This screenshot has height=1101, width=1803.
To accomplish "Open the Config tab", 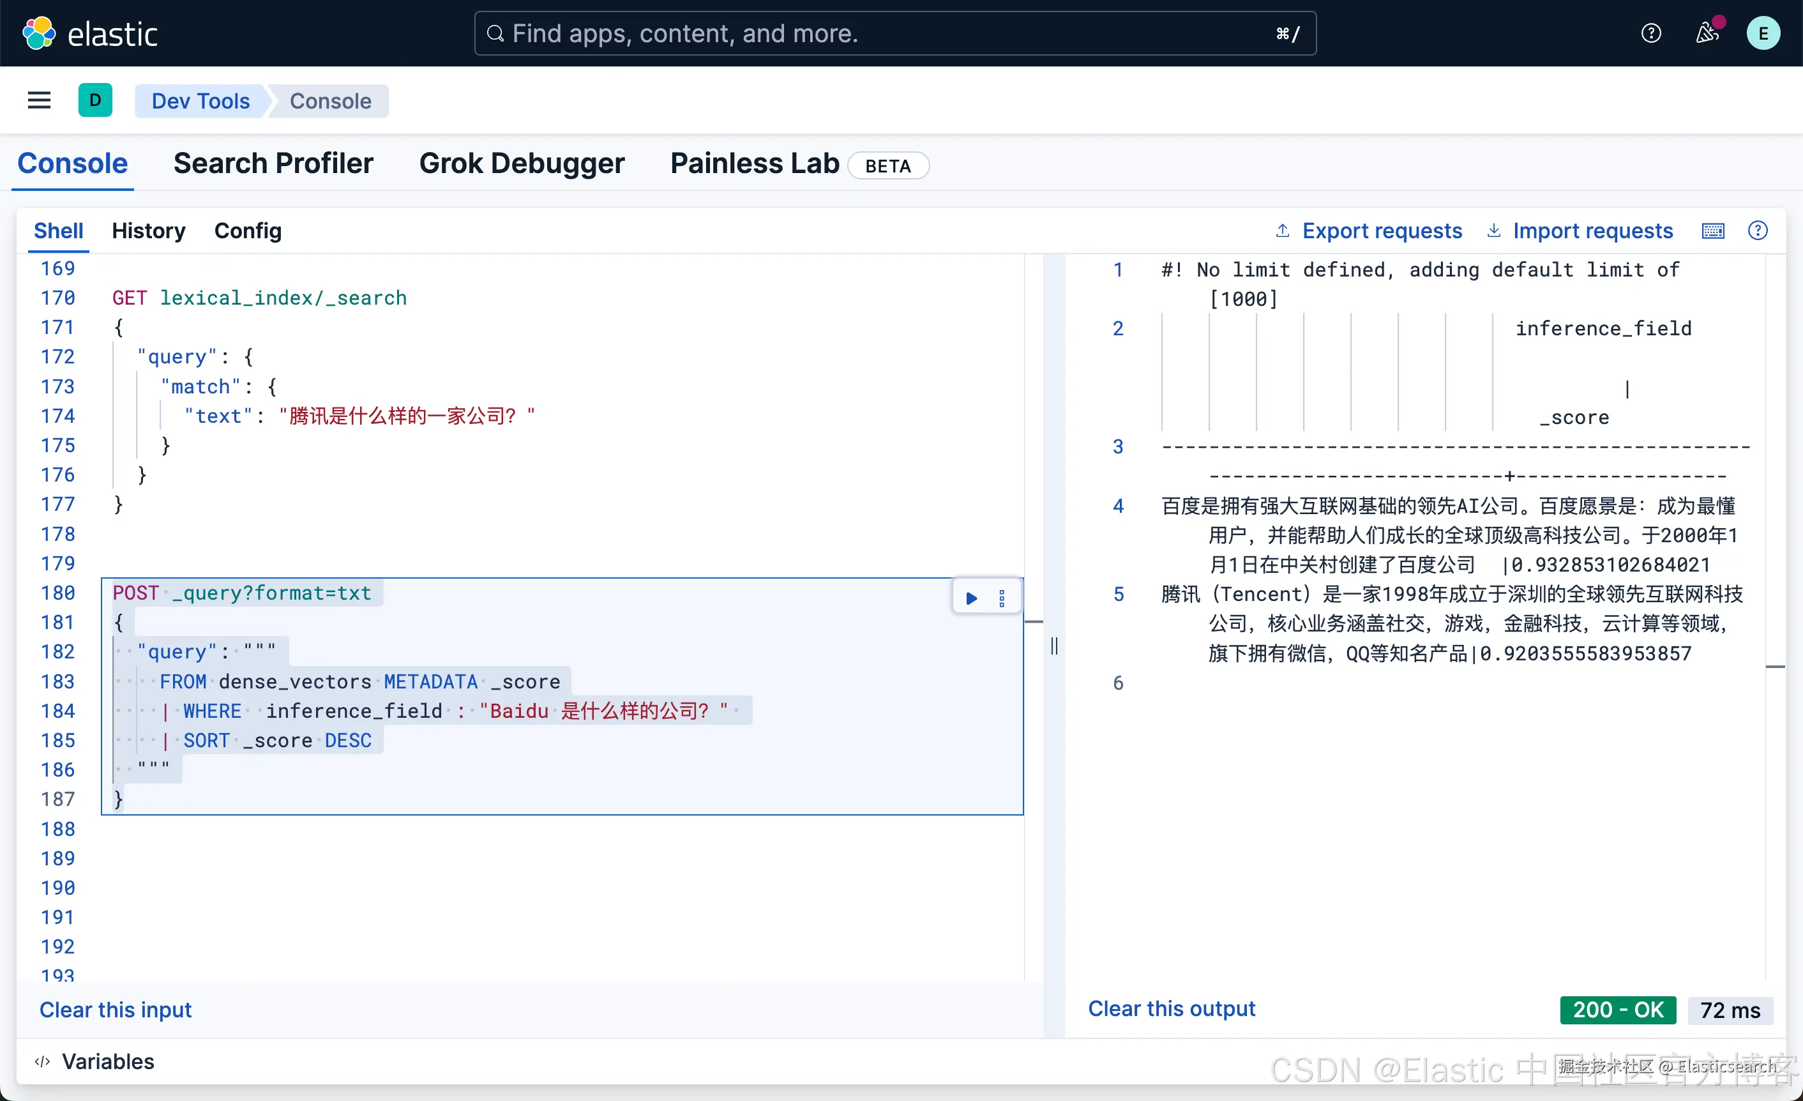I will [x=247, y=231].
